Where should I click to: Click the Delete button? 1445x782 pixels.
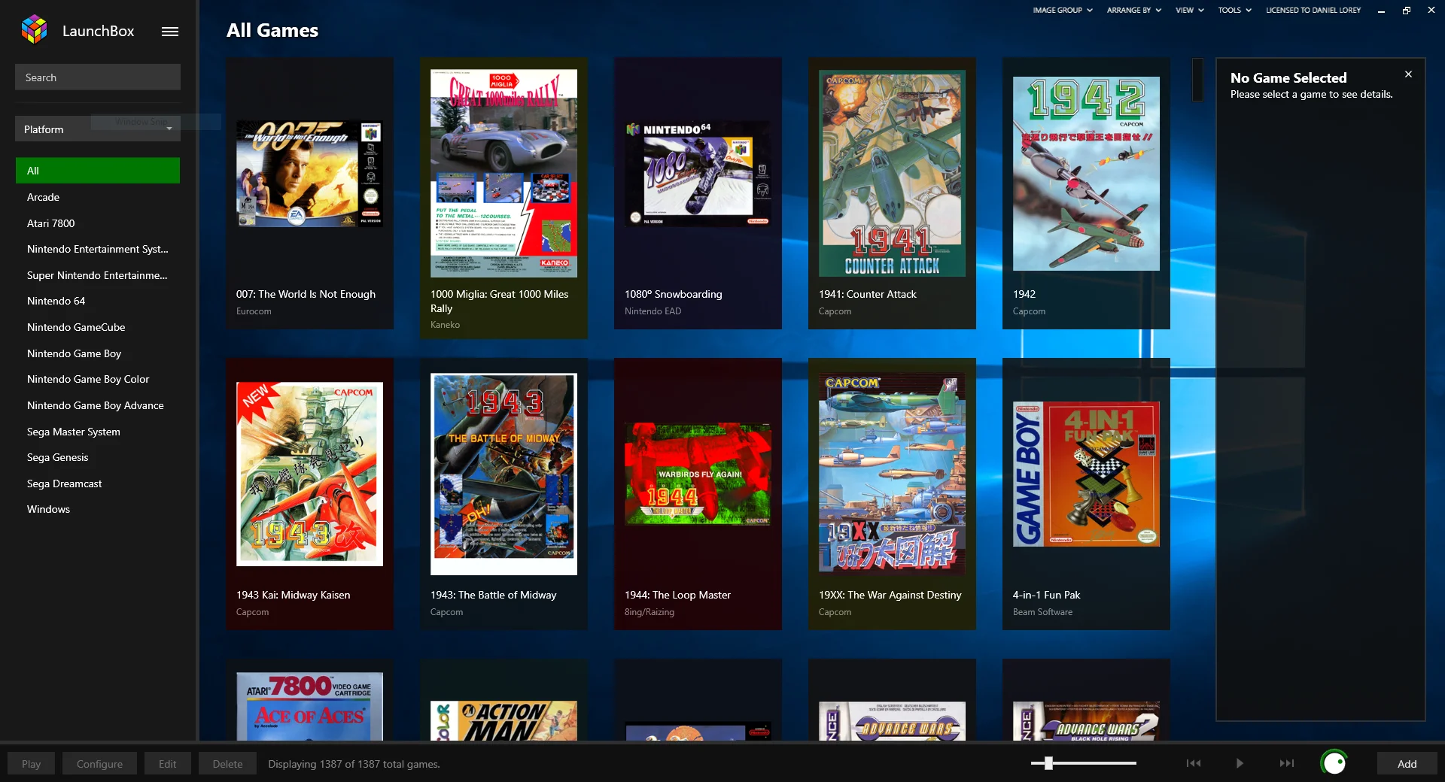tap(227, 764)
